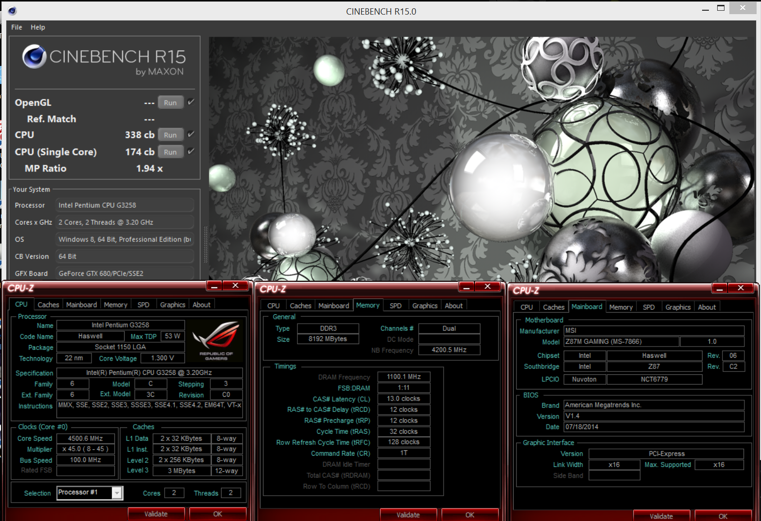Click the rendered Cinebench scene image
Screen dimensions: 761x521
point(482,158)
